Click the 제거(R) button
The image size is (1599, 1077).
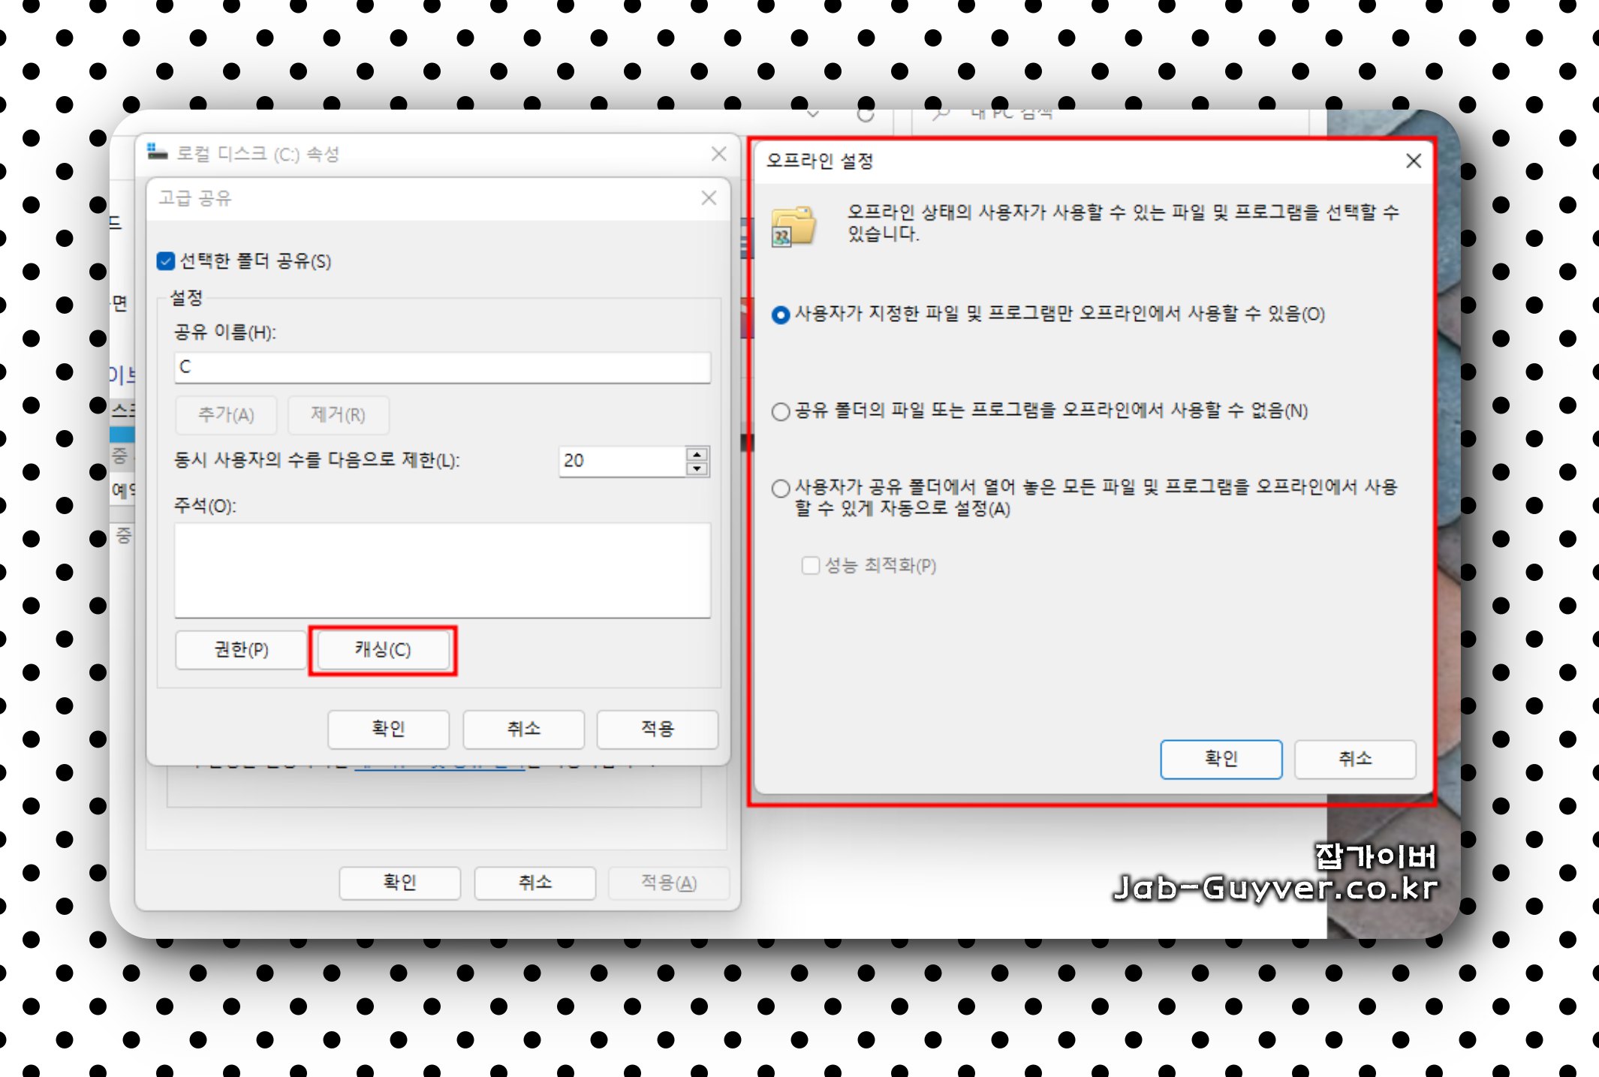338,415
